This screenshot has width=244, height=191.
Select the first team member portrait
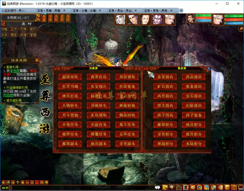pyautogui.click(x=120, y=20)
